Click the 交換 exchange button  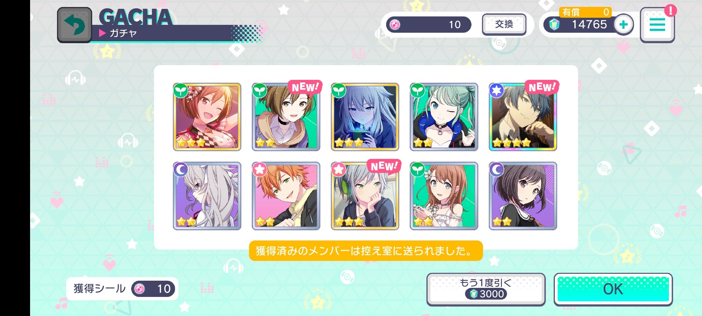pos(504,24)
